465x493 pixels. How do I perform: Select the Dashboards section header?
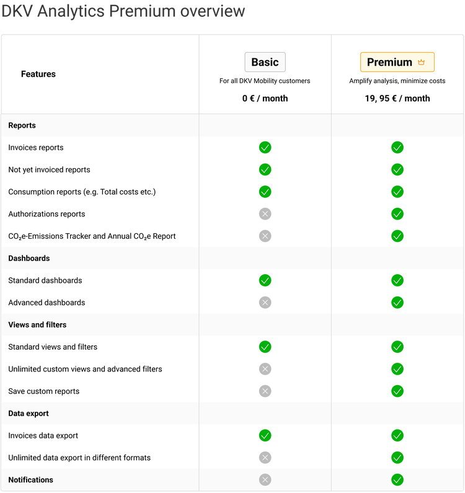(x=29, y=258)
